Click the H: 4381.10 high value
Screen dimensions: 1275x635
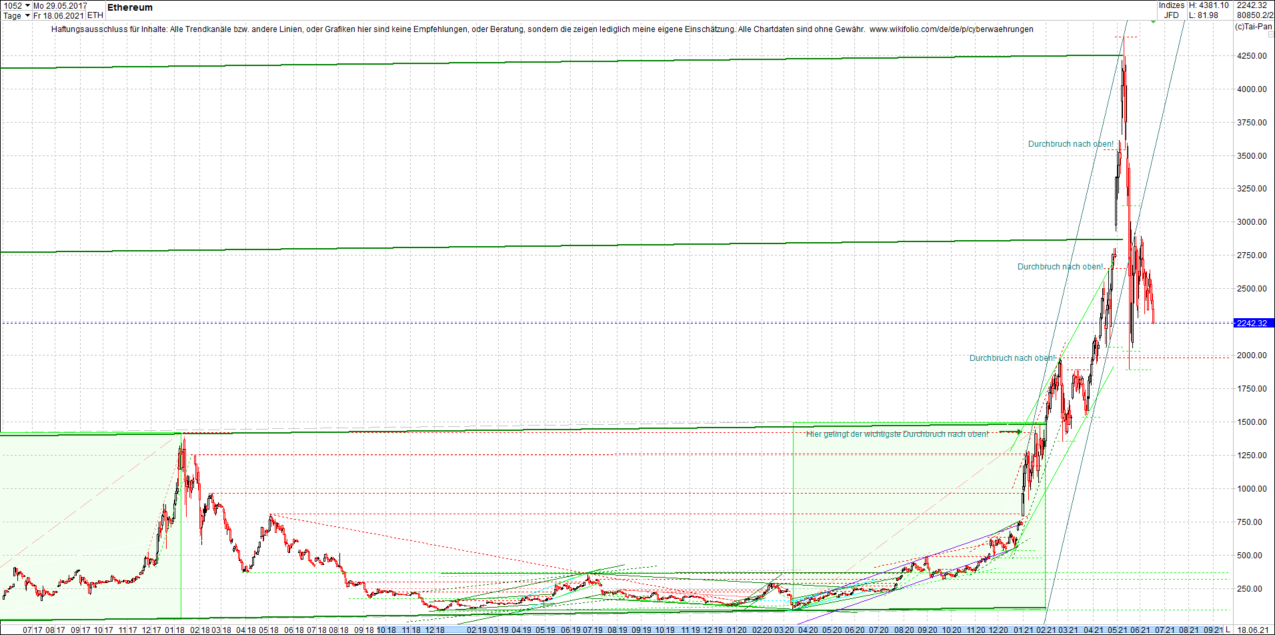pos(1208,5)
